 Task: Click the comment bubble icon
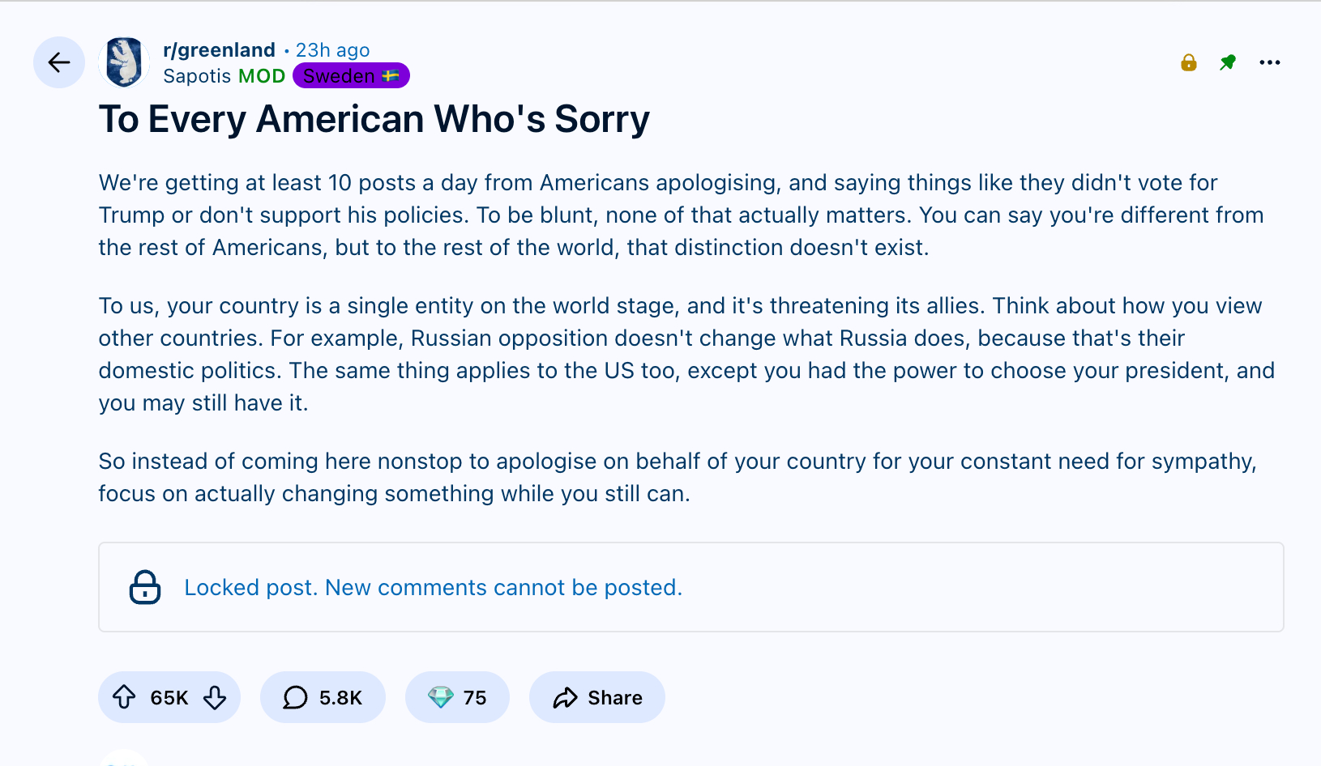click(295, 697)
